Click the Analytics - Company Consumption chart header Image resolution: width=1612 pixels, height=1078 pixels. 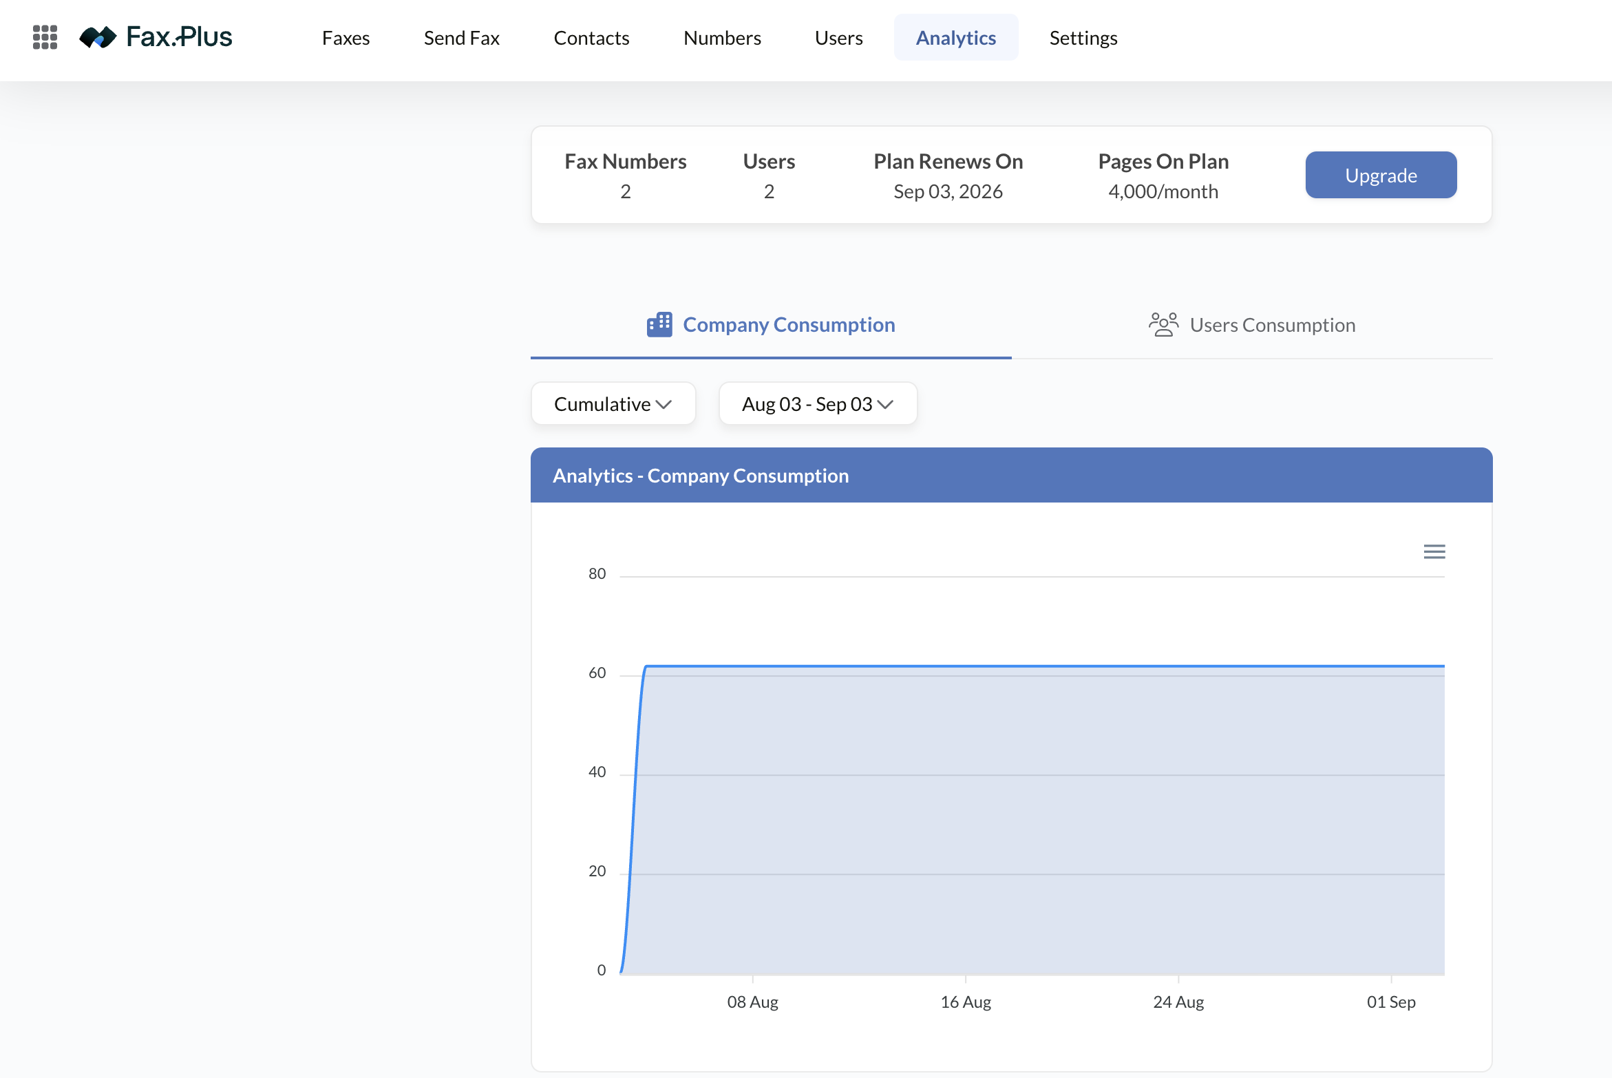point(1011,476)
